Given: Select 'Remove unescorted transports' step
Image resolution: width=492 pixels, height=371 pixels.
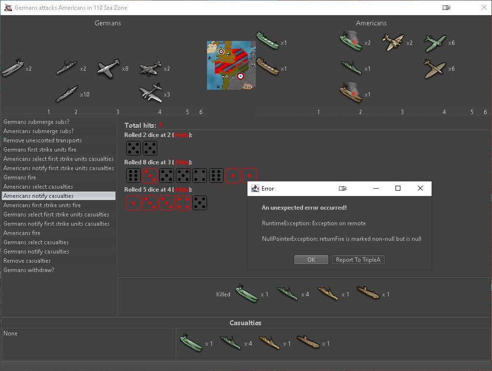Looking at the screenshot, I should pos(42,140).
